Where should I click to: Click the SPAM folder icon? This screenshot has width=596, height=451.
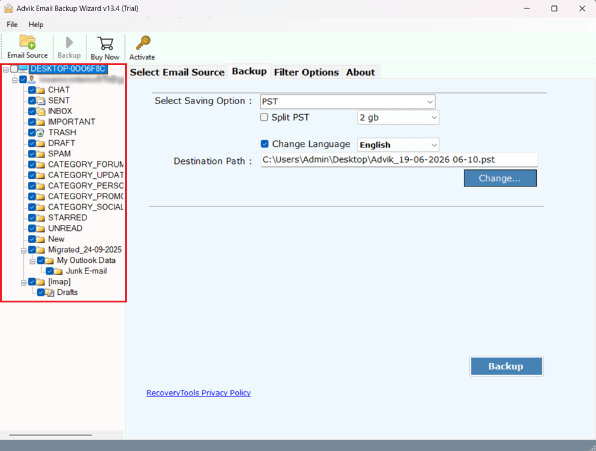41,154
